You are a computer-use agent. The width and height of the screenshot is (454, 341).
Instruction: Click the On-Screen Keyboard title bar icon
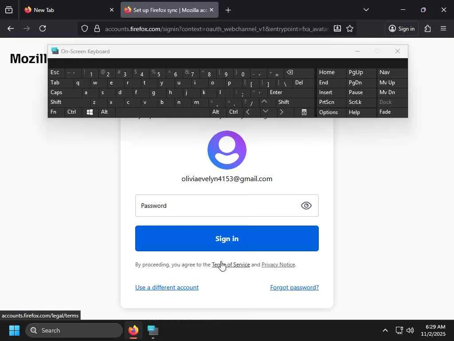[x=55, y=51]
